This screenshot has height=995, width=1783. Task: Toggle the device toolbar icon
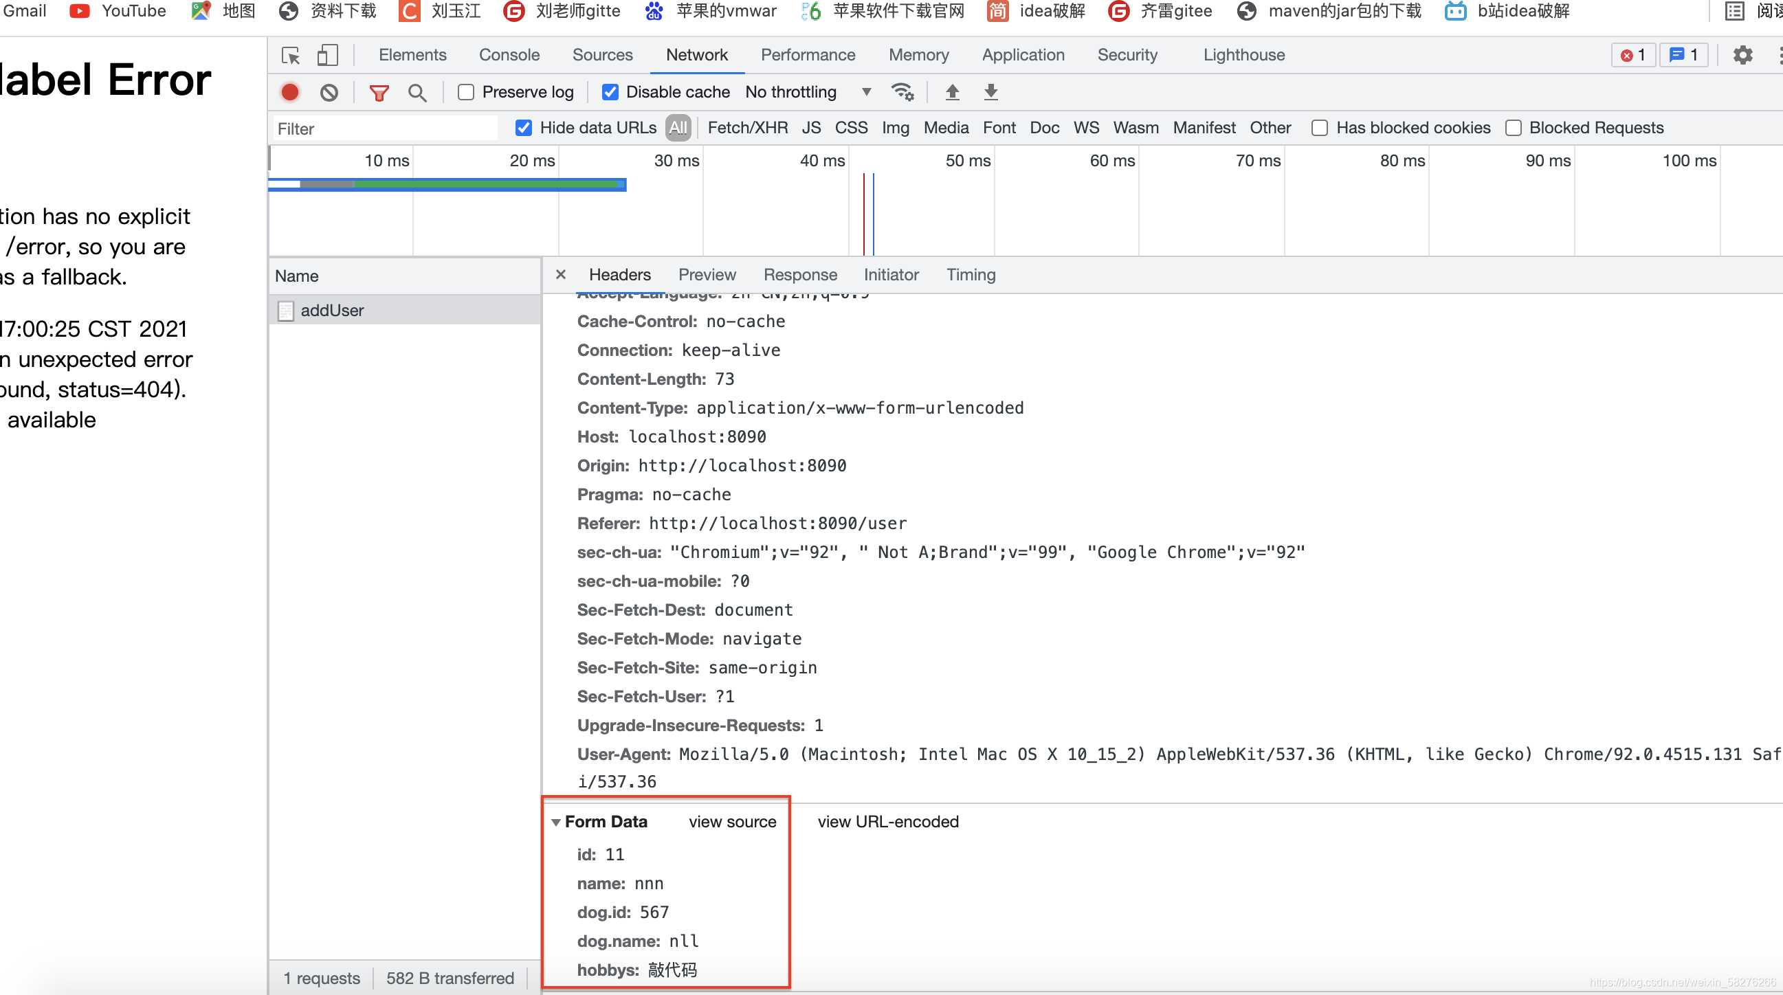point(327,56)
